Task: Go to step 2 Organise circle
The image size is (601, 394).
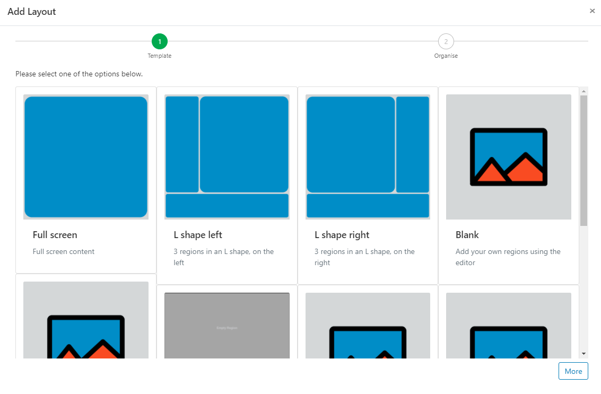Action: [x=446, y=41]
